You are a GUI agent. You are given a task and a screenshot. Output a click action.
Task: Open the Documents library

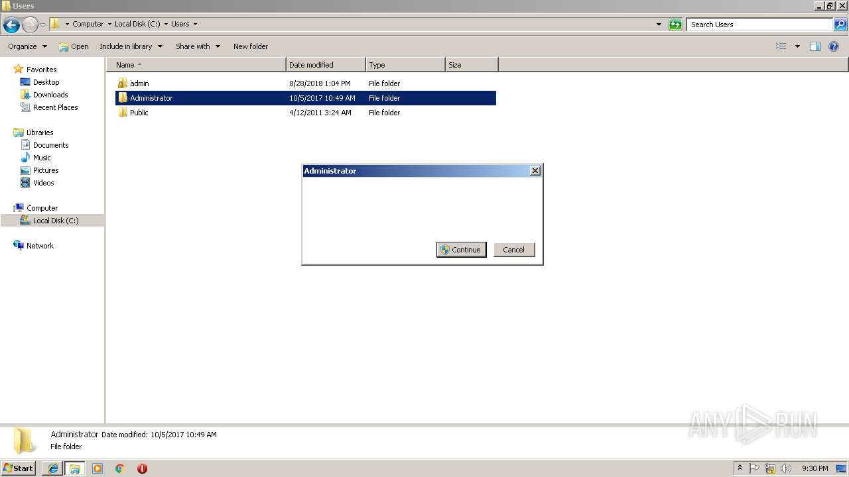pos(50,145)
